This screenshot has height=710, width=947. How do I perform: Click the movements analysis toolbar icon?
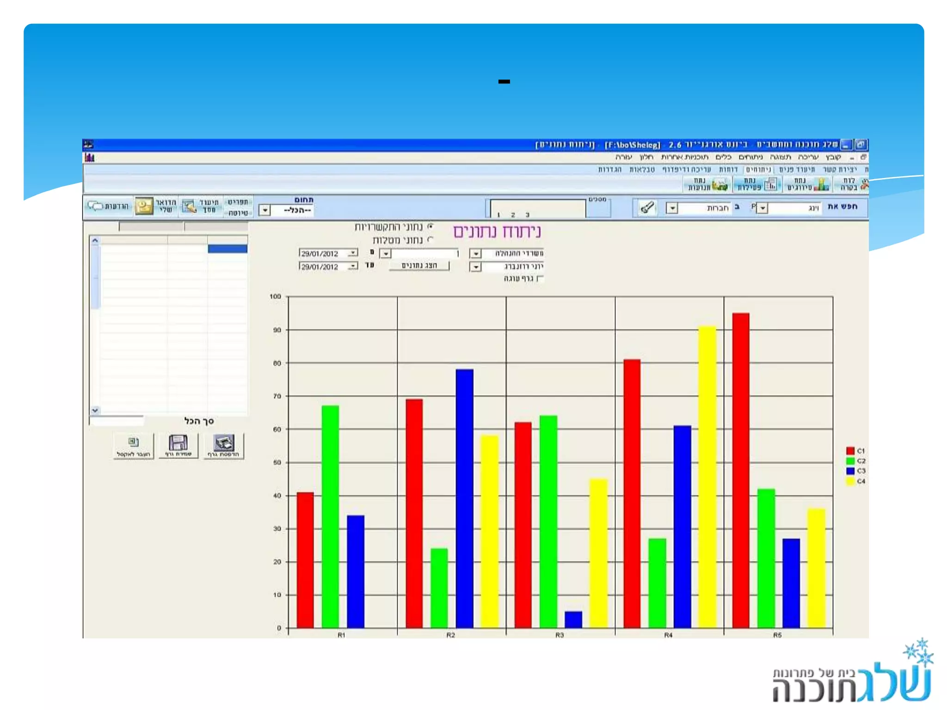[720, 185]
